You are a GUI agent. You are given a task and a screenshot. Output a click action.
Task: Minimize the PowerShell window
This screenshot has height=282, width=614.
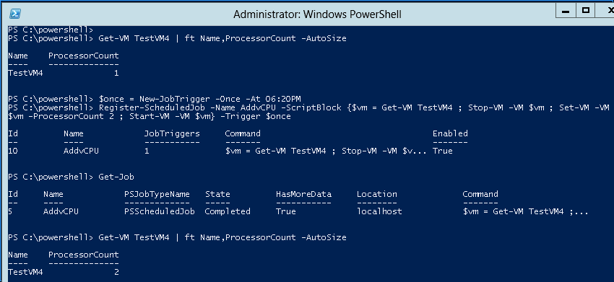coord(566,11)
